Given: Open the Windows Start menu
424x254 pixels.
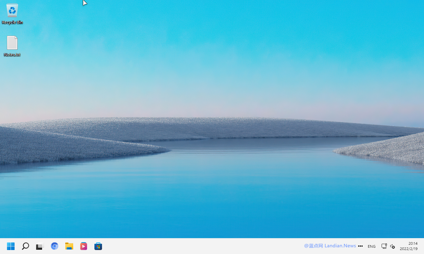Looking at the screenshot, I should pyautogui.click(x=11, y=246).
